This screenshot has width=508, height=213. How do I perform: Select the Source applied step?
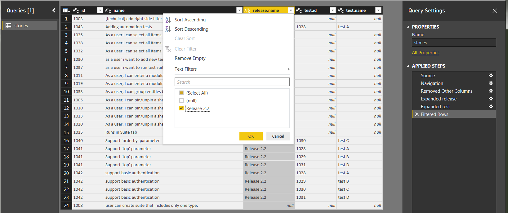[428, 75]
